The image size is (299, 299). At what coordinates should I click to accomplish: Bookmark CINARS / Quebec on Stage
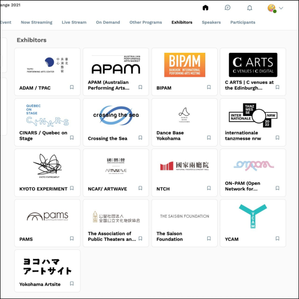pyautogui.click(x=72, y=138)
